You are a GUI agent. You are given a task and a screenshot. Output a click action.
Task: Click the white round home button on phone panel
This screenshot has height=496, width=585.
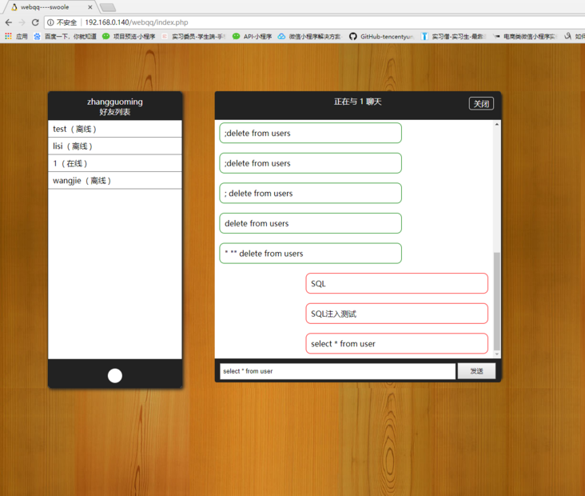coord(115,376)
